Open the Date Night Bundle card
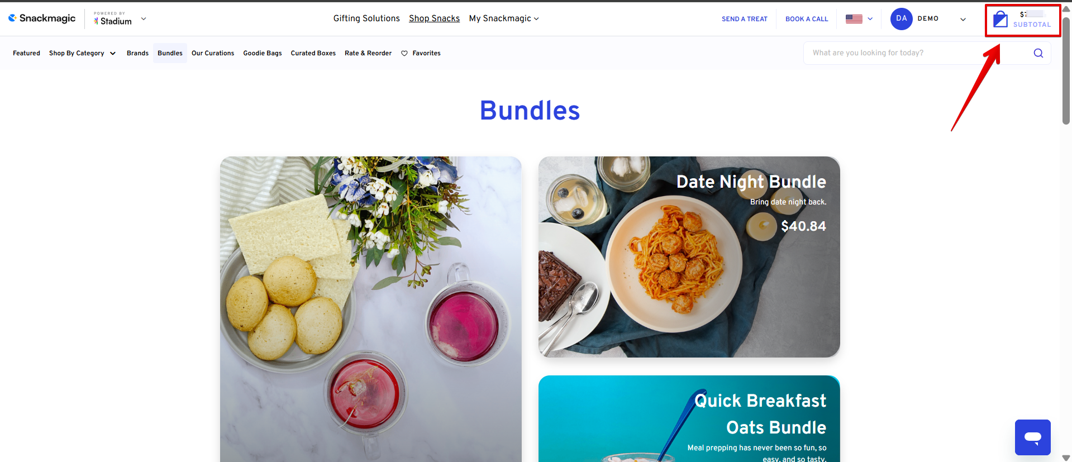 coord(689,257)
